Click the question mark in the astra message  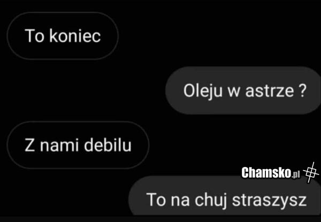point(302,90)
